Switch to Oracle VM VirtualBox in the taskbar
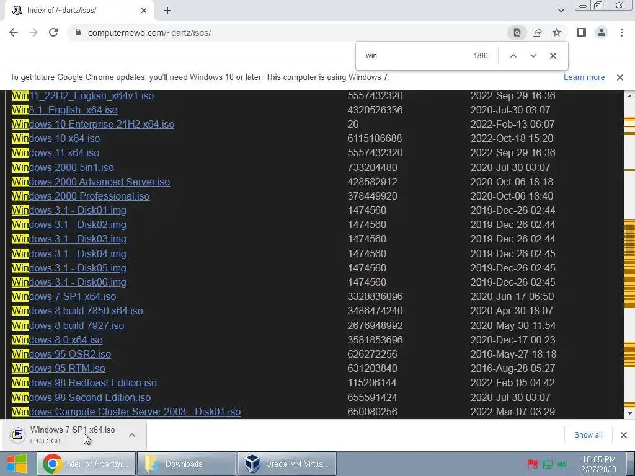 [x=287, y=464]
